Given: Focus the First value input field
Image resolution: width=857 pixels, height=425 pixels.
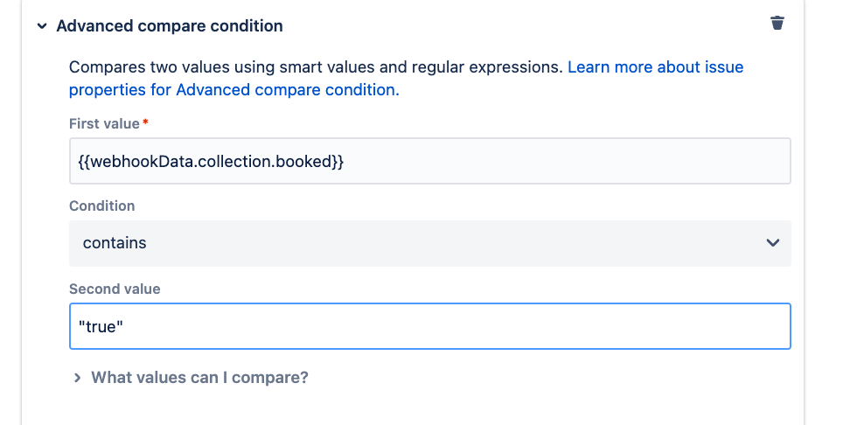Looking at the screenshot, I should 429,161.
